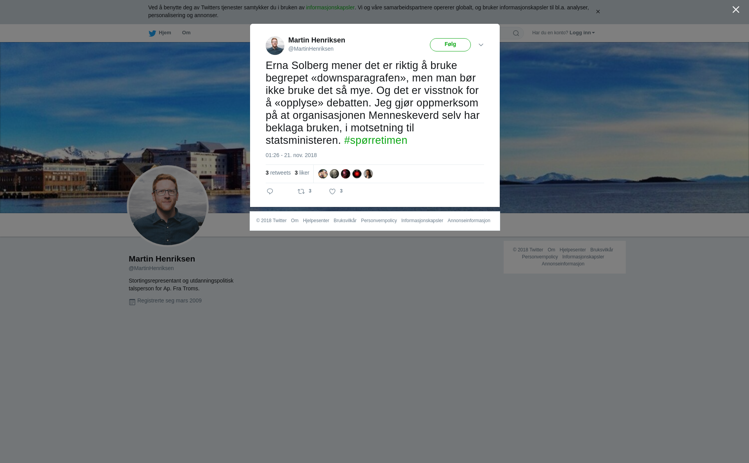The width and height of the screenshot is (749, 463).
Task: Open the #spørretimen hashtag link
Action: pos(376,140)
